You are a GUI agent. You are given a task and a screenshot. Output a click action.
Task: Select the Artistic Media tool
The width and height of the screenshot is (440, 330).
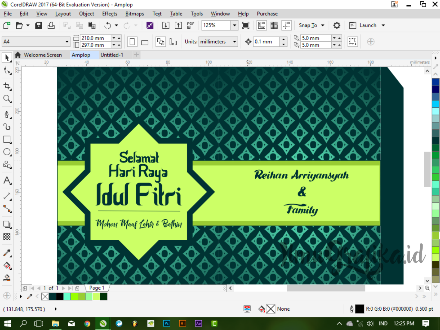7,127
